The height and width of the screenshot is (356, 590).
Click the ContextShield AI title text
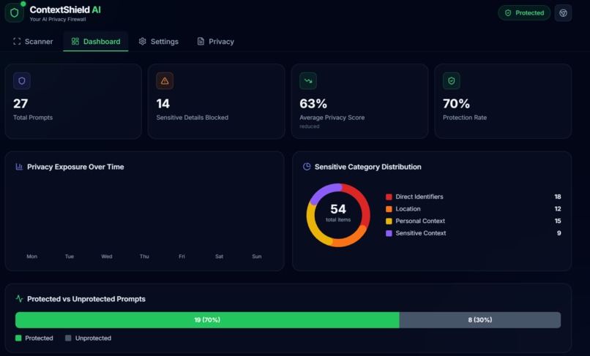coord(65,10)
